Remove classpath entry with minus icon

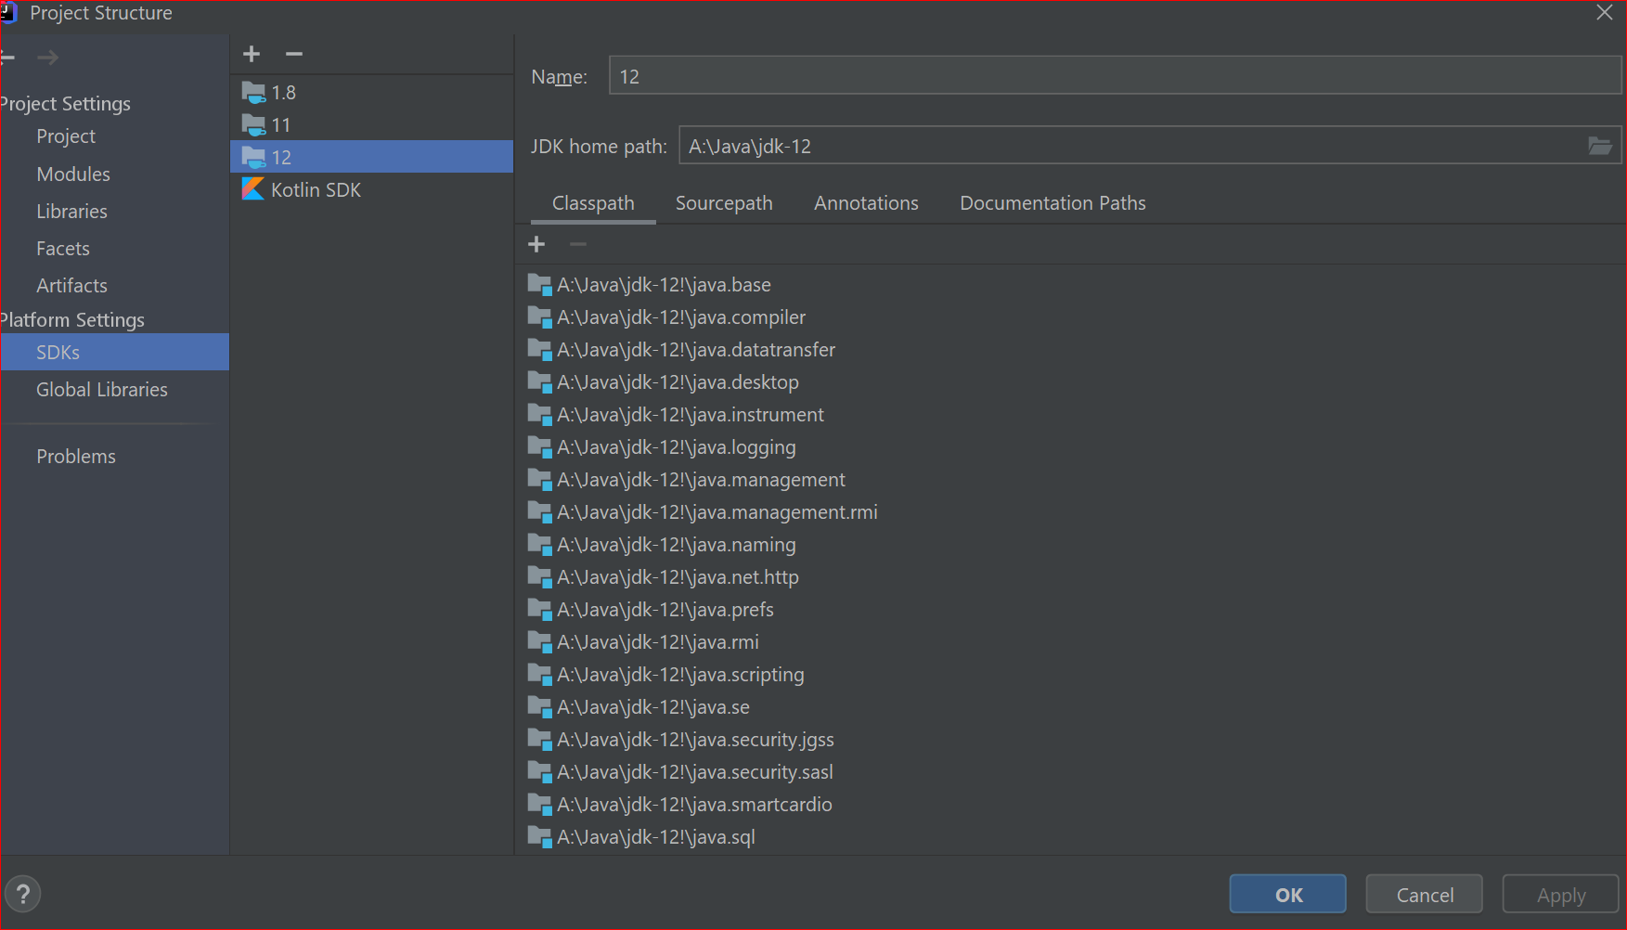tap(578, 245)
